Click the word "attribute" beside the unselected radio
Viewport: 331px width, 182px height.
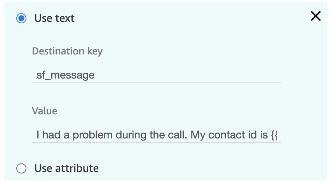click(x=77, y=168)
